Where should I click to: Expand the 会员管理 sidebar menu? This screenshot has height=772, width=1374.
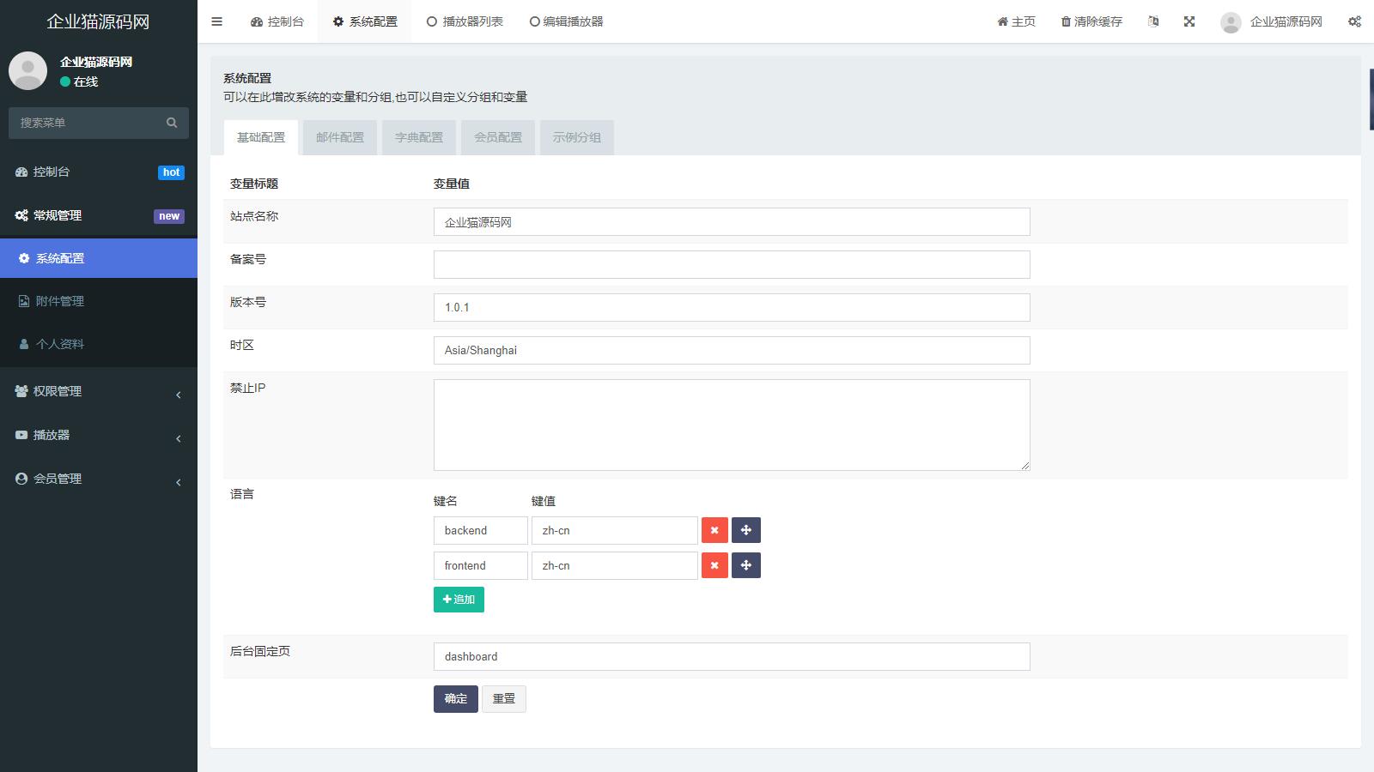[x=98, y=479]
